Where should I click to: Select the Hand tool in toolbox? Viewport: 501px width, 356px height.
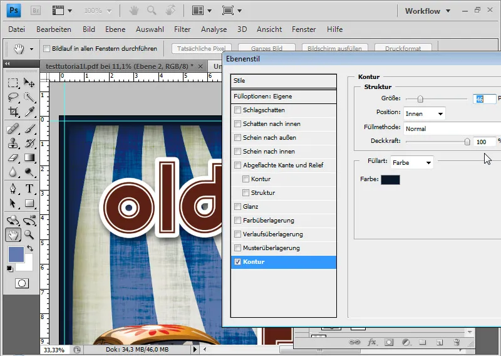pyautogui.click(x=13, y=235)
